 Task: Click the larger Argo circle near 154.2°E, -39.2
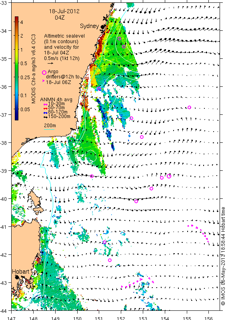(169, 176)
